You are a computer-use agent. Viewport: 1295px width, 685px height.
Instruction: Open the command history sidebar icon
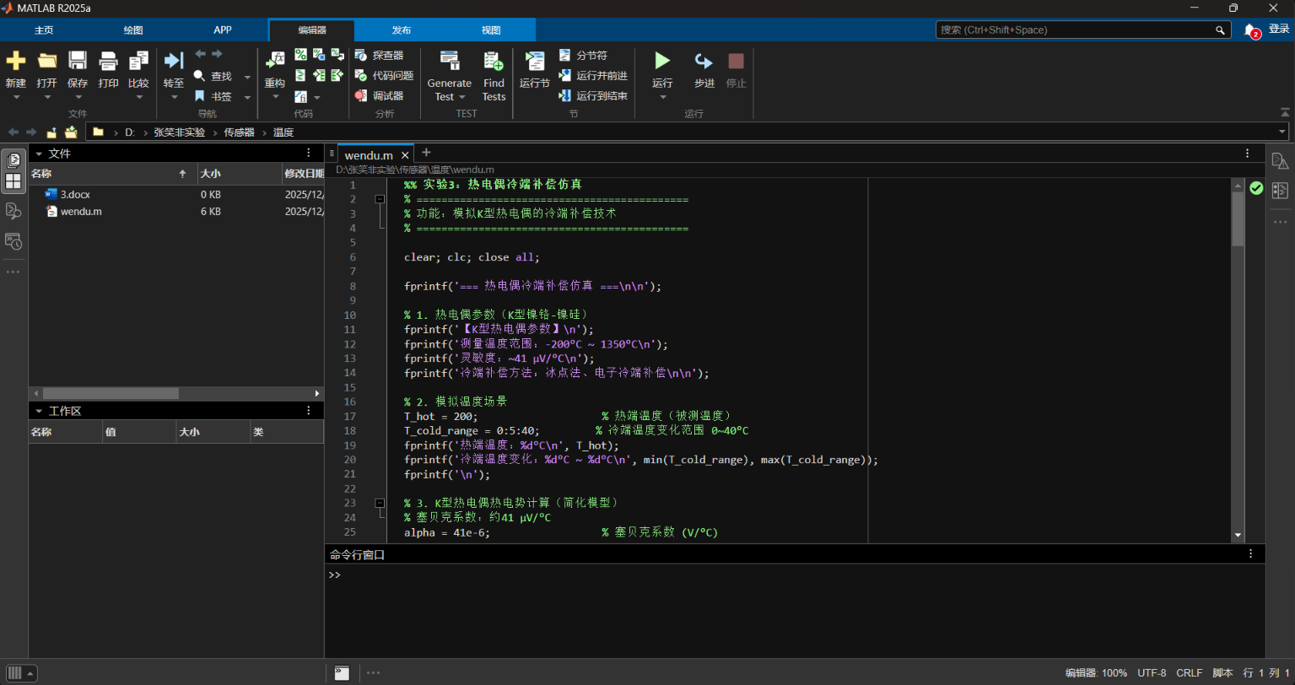pyautogui.click(x=13, y=241)
